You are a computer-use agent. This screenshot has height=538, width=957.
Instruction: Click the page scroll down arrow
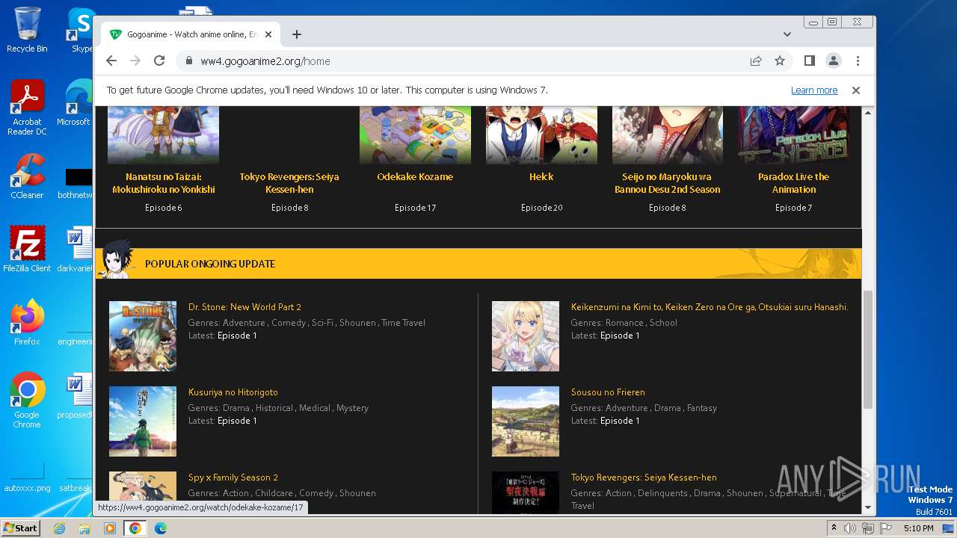868,507
